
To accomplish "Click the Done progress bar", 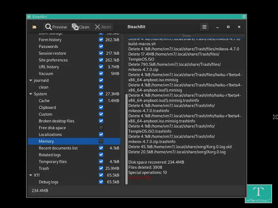I will 187,36.
